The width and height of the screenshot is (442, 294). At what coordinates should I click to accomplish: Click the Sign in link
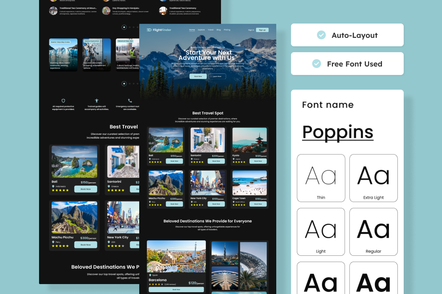(251, 30)
